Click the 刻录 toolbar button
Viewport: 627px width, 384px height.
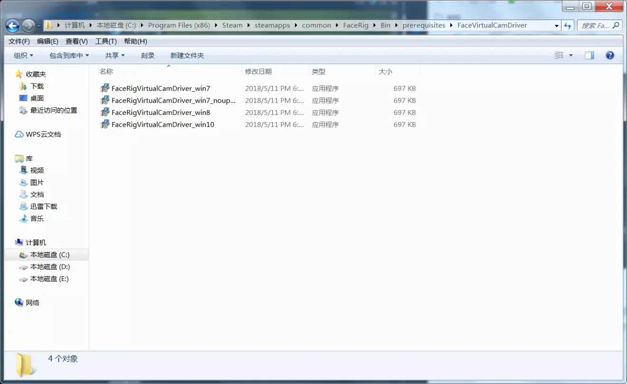click(x=148, y=56)
